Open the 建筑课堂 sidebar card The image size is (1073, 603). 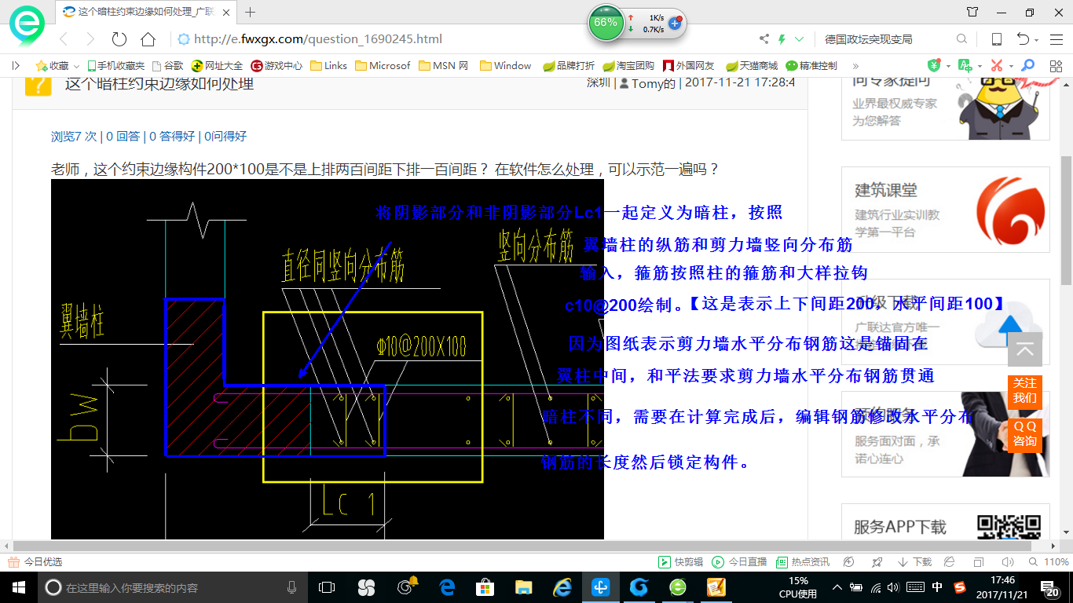pos(946,210)
